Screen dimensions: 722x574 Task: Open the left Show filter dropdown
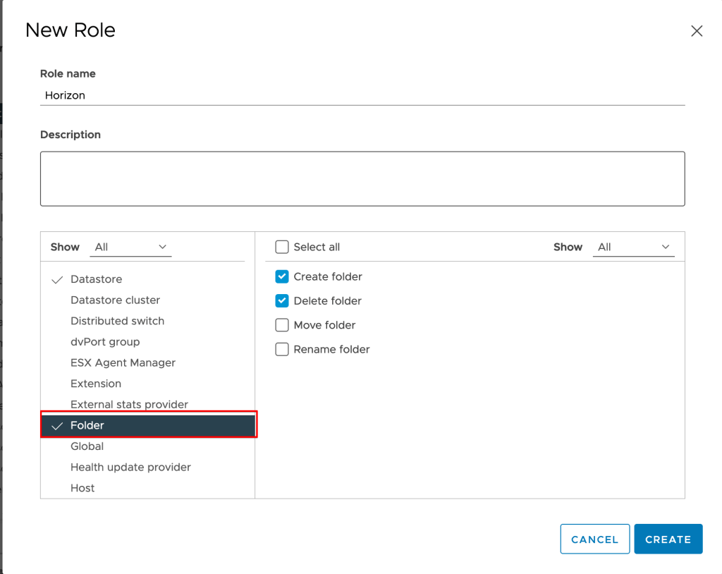[133, 247]
